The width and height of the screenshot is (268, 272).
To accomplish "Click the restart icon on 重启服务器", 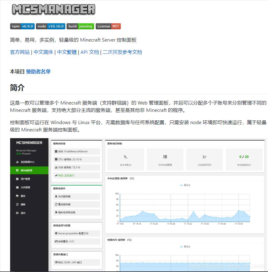I will pos(56,204).
